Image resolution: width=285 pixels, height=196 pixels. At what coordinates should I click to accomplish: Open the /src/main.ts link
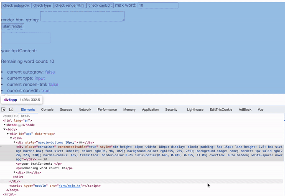[70, 186]
